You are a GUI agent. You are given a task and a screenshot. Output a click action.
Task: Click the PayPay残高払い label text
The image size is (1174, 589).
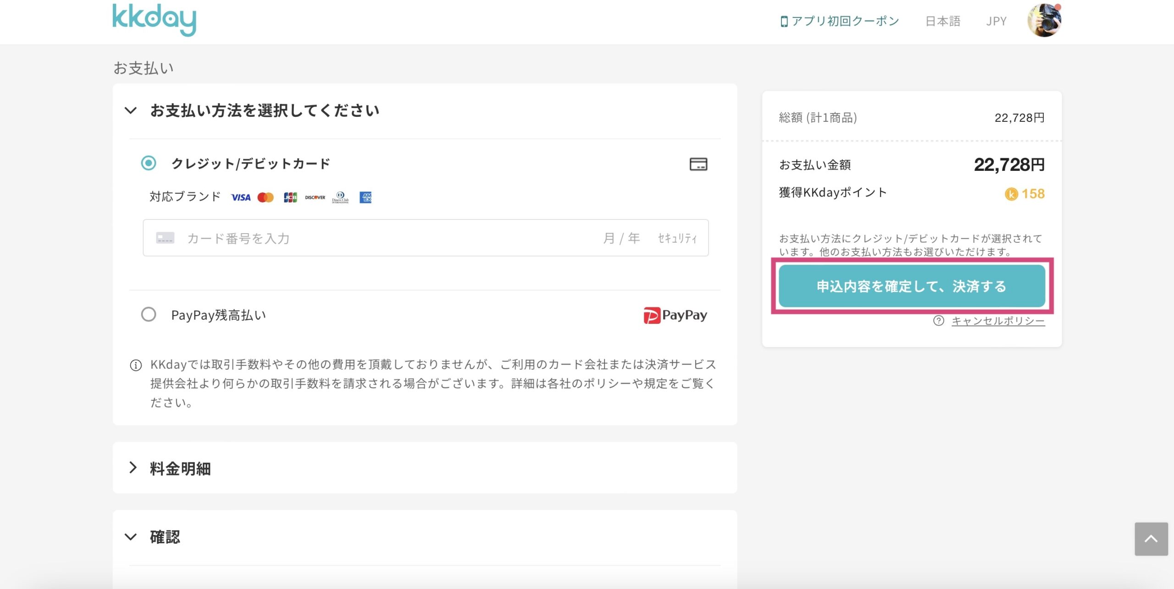[x=218, y=315]
